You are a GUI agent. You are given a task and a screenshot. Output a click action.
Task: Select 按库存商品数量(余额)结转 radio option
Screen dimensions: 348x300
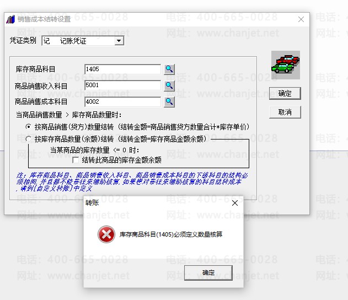[x=29, y=139]
